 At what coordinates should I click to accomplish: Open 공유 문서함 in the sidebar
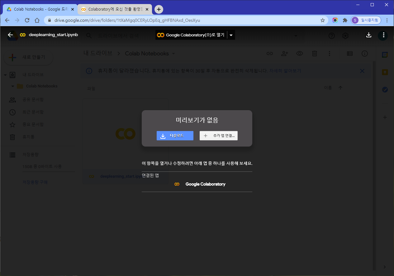click(x=33, y=100)
